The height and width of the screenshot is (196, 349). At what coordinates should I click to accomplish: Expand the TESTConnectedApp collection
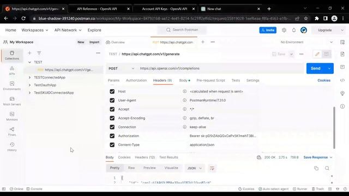pos(29,77)
